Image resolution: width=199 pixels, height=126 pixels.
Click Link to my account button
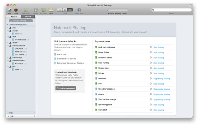pos(66,88)
